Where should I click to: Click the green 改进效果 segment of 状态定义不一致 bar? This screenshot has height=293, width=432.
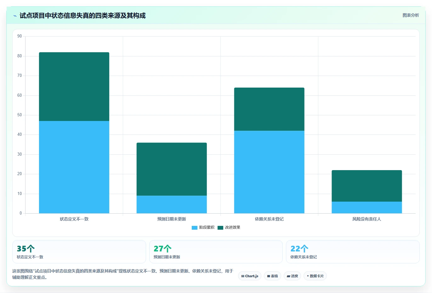[x=74, y=87]
